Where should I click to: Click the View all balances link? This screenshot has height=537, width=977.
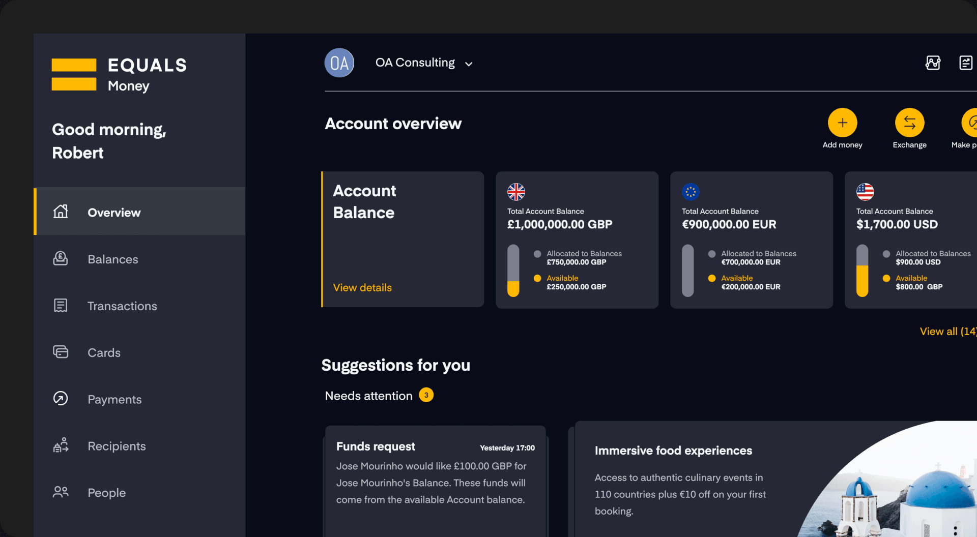[x=947, y=332]
